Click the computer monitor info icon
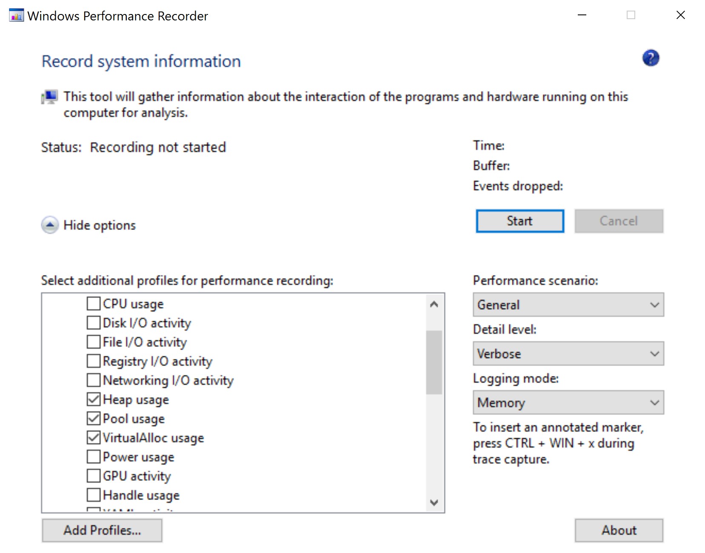This screenshot has height=553, width=705. tap(50, 97)
